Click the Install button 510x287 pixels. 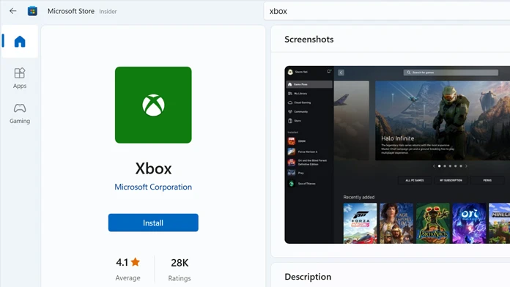(153, 223)
